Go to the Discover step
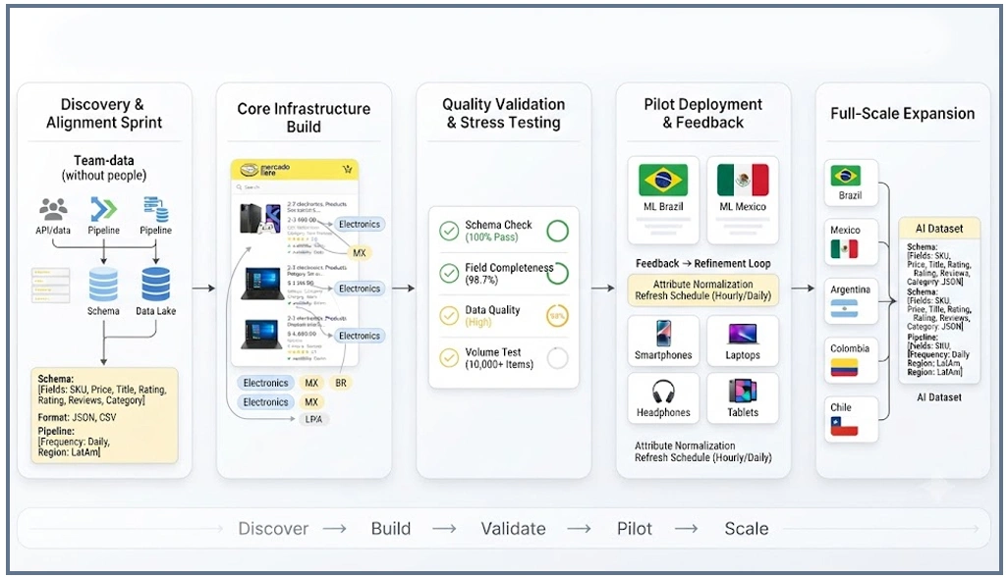1008x578 pixels. (x=273, y=529)
